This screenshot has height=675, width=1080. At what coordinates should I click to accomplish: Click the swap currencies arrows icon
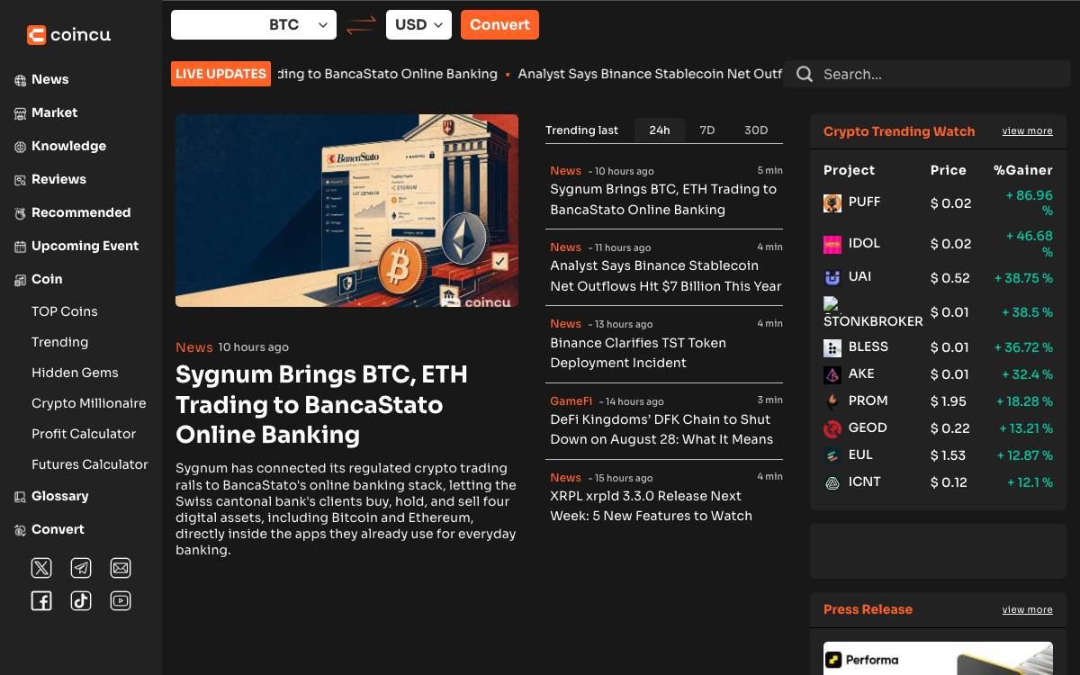coord(361,25)
